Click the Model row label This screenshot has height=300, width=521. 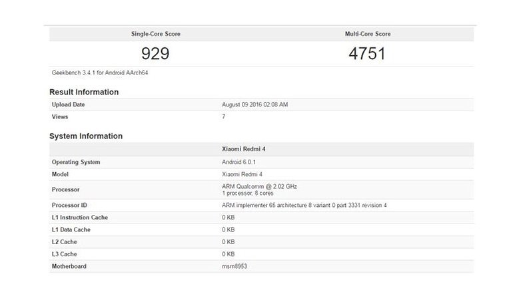tap(60, 174)
